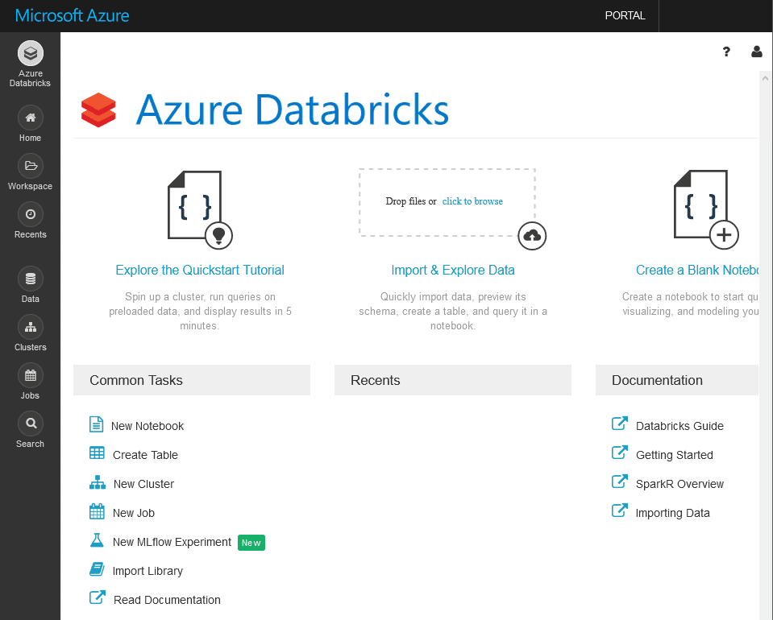The image size is (773, 620).
Task: Click the scrollbar up arrow
Action: click(x=765, y=78)
